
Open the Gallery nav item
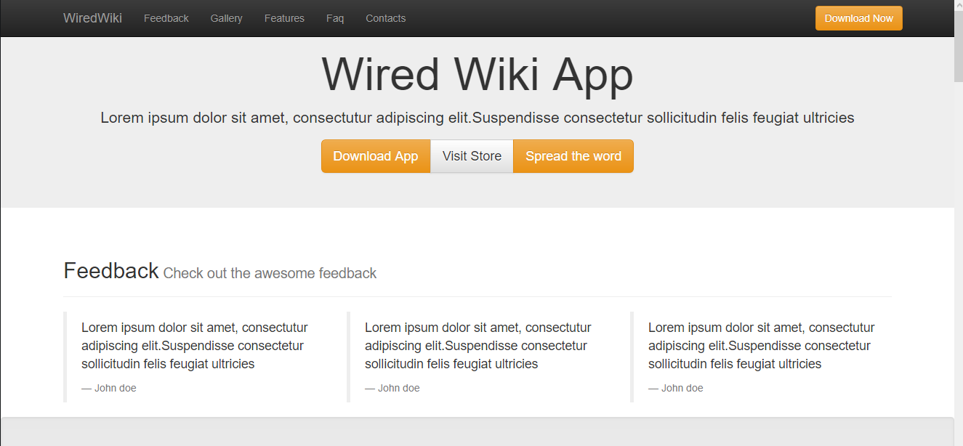click(227, 18)
